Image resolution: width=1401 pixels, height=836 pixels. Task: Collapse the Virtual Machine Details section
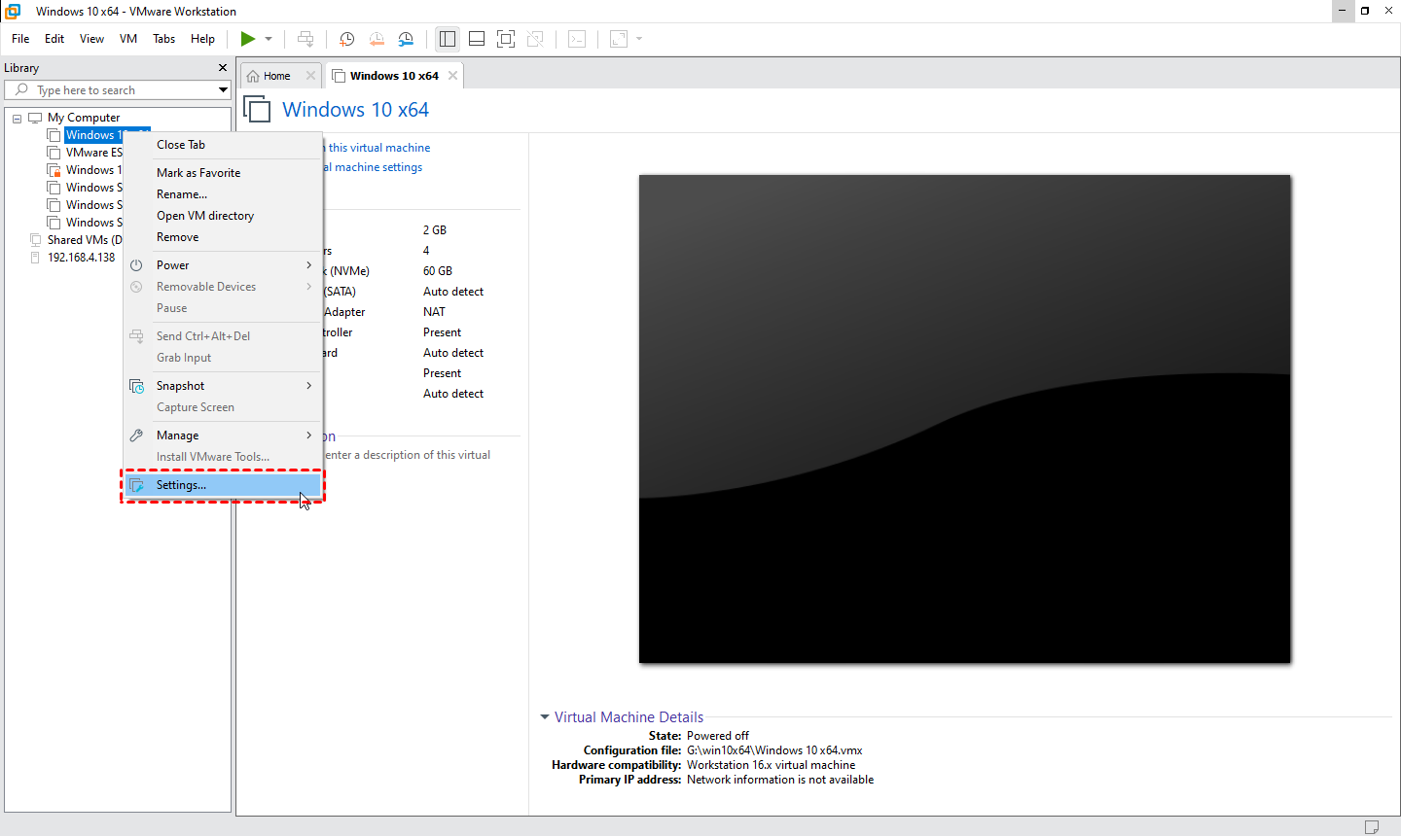(545, 717)
